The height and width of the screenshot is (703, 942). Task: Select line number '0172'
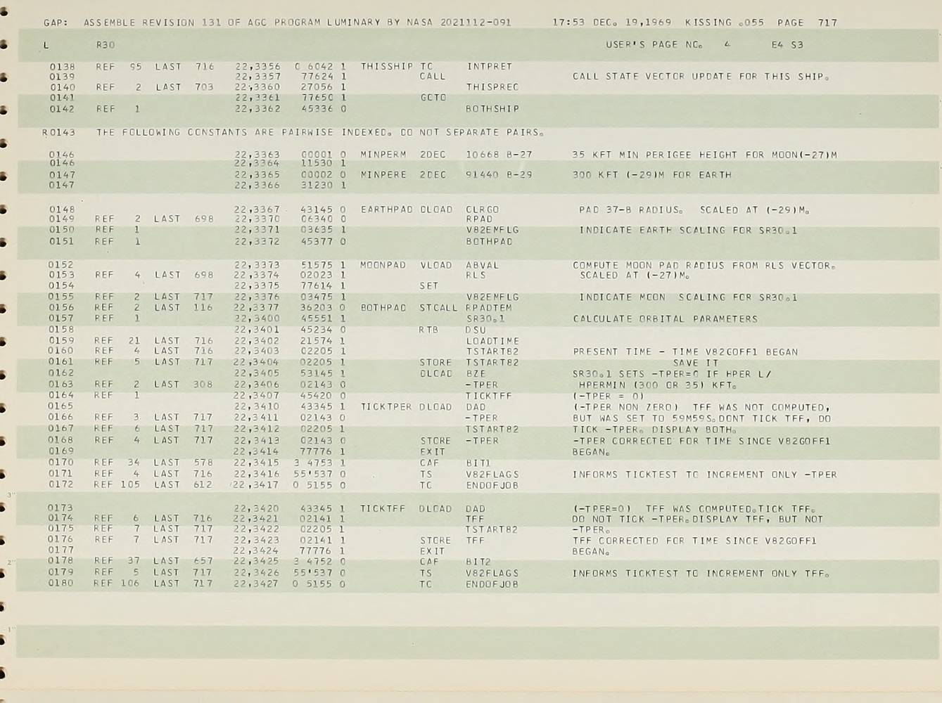61,484
